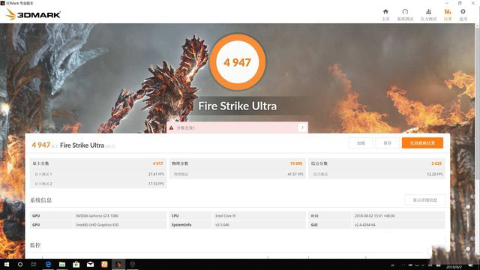The height and width of the screenshot is (270, 480).
Task: Click the timestamp 2018-08-02 15:01 +08:00
Action: 375,216
